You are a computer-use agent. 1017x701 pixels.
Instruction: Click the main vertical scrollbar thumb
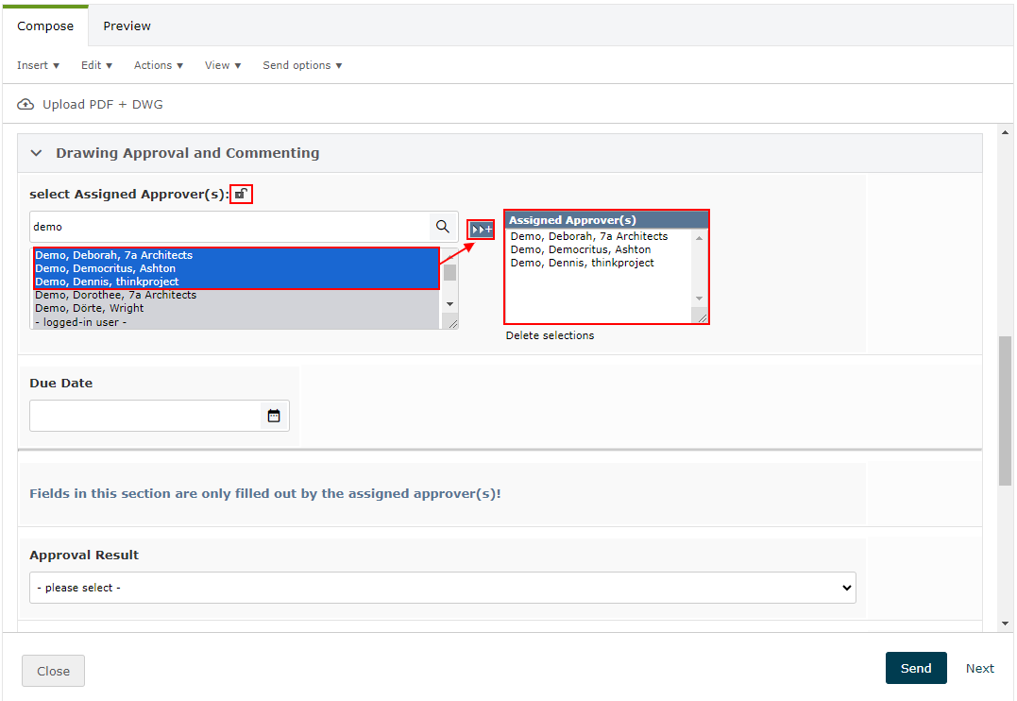point(1005,411)
